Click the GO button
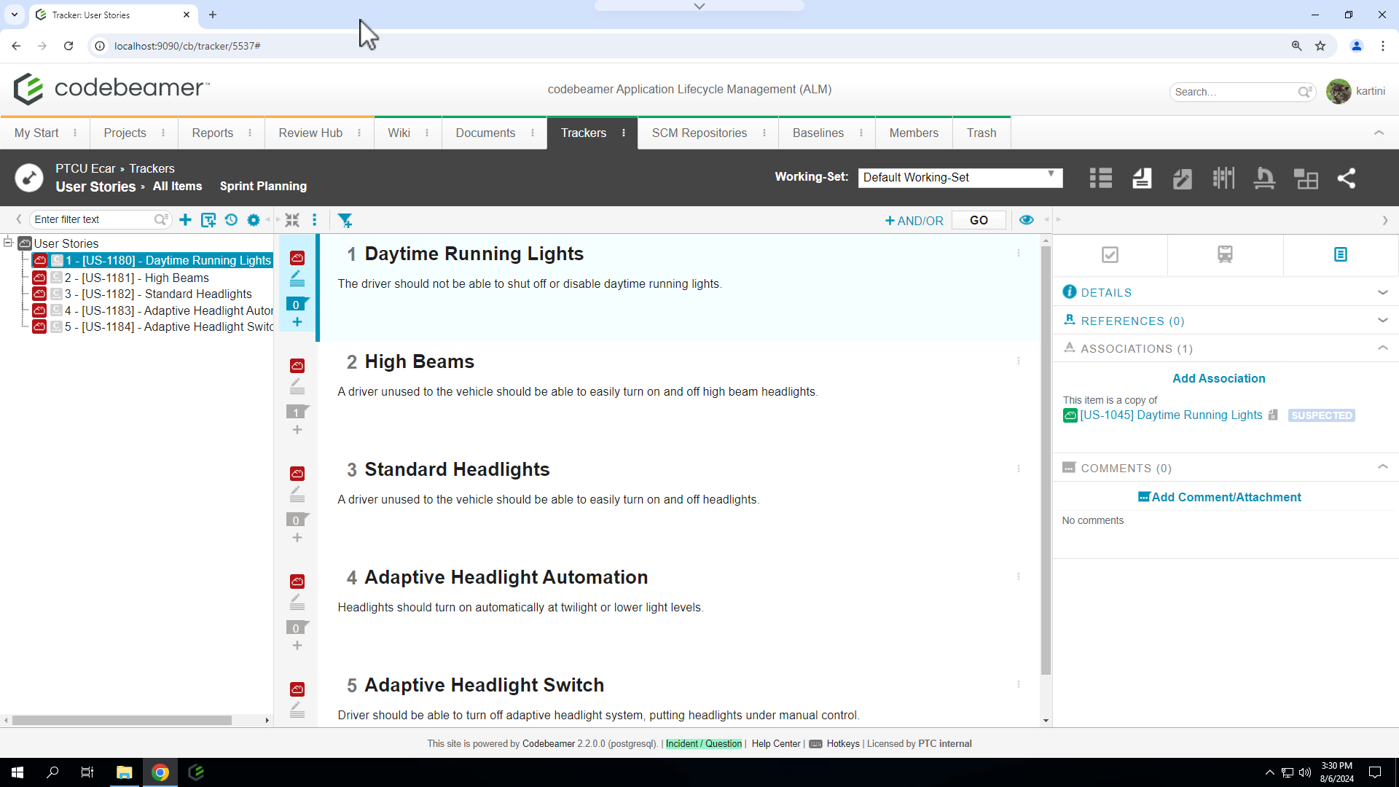This screenshot has width=1399, height=787. (979, 220)
